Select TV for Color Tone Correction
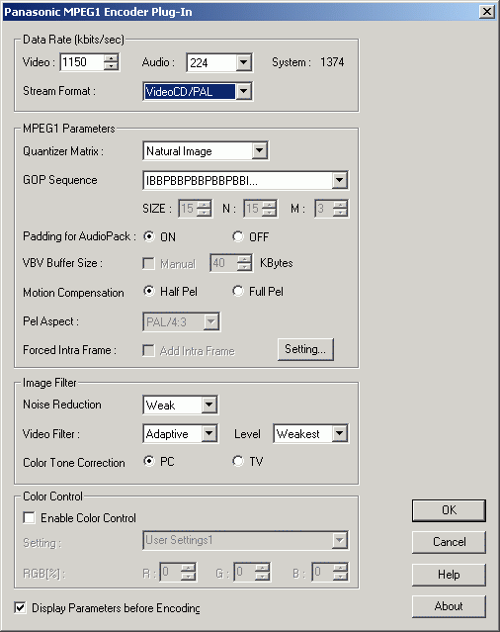Image resolution: width=500 pixels, height=632 pixels. (x=238, y=461)
